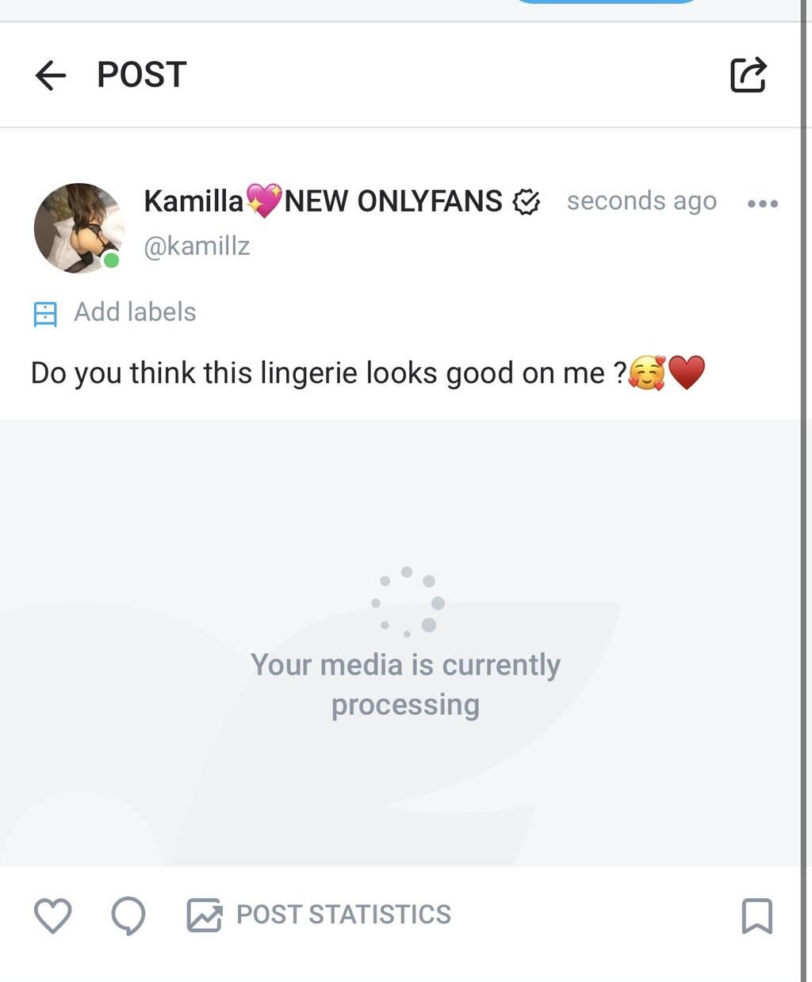Click the 'Your media is currently processing' message

(x=405, y=684)
